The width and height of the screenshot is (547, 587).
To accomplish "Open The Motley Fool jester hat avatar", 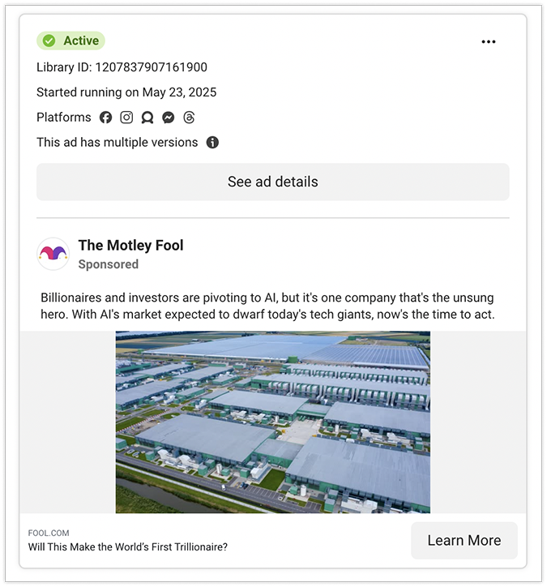I will (x=53, y=254).
